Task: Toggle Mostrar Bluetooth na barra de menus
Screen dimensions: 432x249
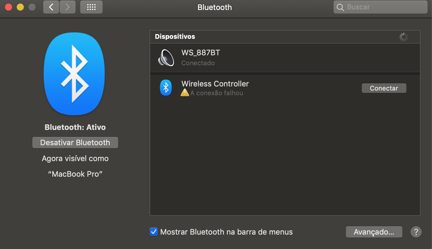Action: [154, 232]
